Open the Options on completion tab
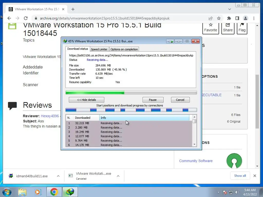 coord(124,49)
